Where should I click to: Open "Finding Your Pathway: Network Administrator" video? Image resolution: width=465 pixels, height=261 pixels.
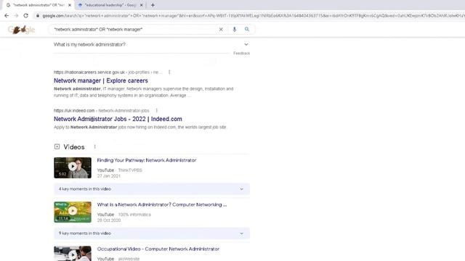(147, 160)
